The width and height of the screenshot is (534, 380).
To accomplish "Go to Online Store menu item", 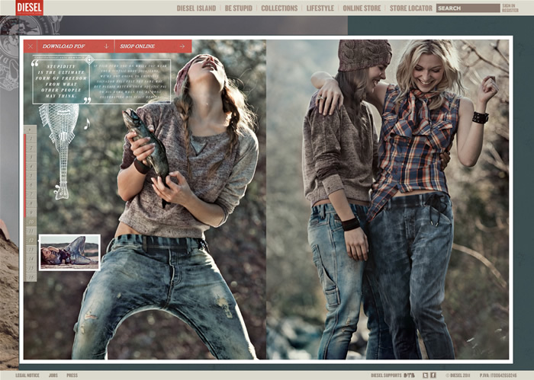I will [362, 8].
